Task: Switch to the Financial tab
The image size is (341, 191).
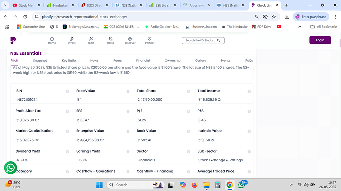Action: 143,61
